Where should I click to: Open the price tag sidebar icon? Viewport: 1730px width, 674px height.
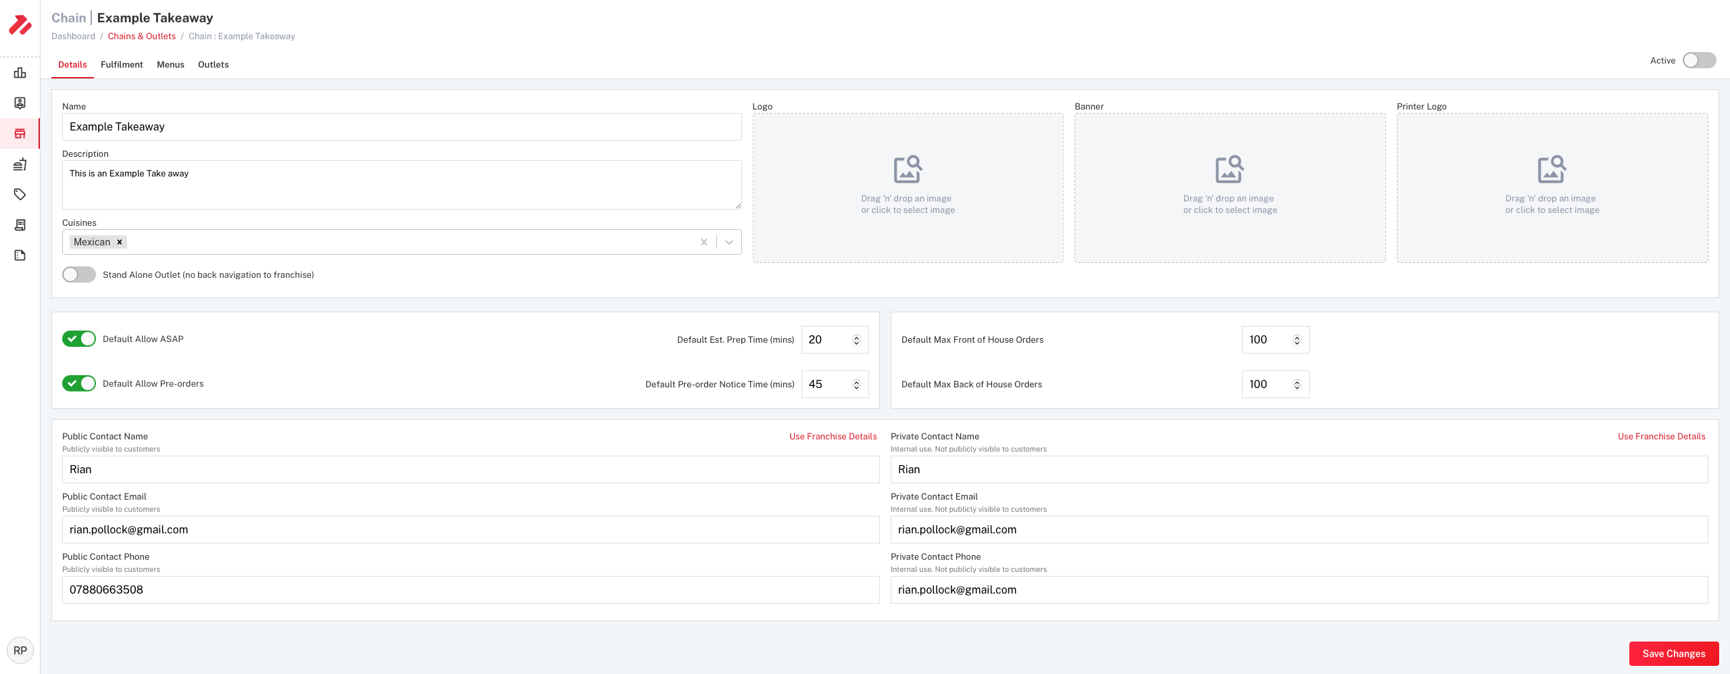pyautogui.click(x=20, y=194)
